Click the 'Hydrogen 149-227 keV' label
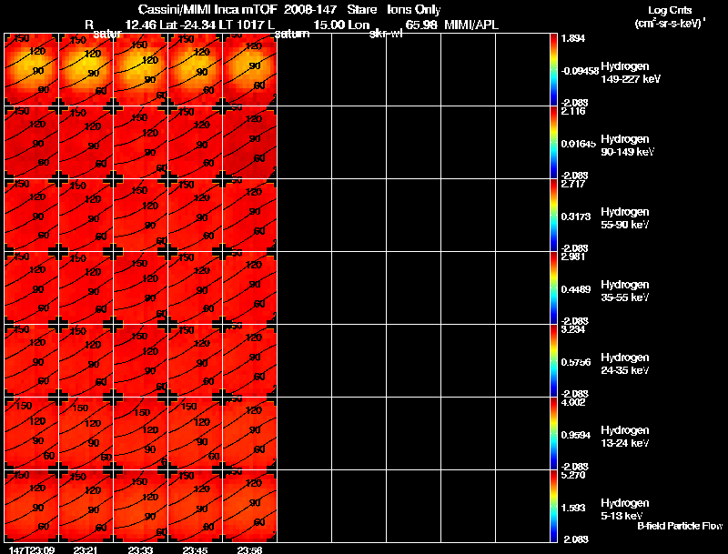This screenshot has height=554, width=728. 630,73
